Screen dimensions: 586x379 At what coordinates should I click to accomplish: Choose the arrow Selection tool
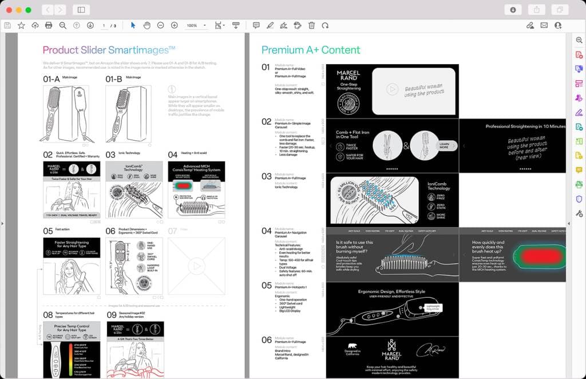(x=133, y=25)
